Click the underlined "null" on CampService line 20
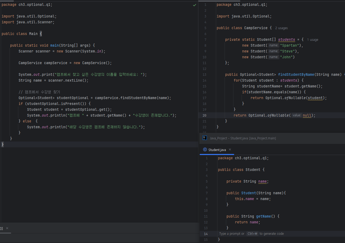Screen dimensions: 345x243 point(307,115)
